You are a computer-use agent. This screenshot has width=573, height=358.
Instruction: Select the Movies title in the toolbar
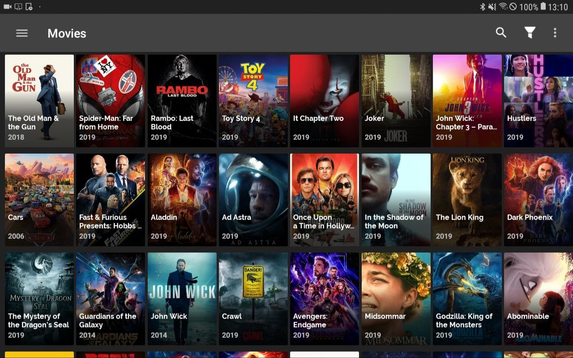click(66, 33)
